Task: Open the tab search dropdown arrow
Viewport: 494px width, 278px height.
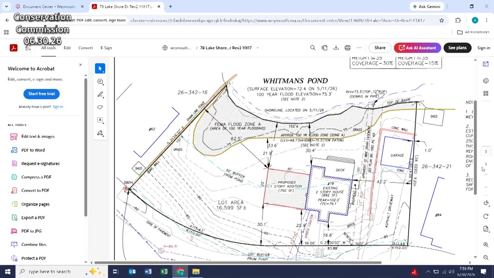Action: point(6,7)
